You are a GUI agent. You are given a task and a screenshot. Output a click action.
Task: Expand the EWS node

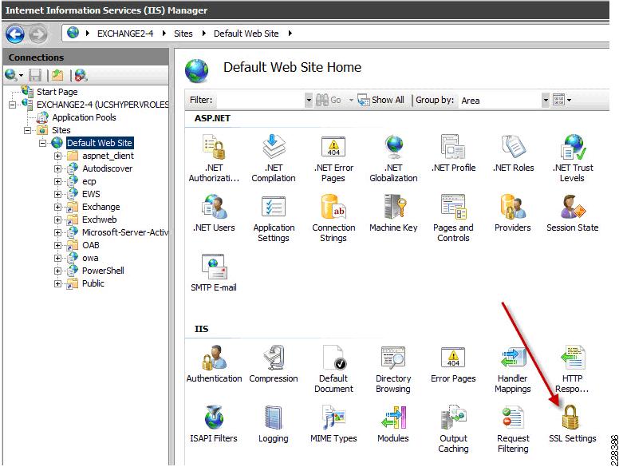point(57,195)
